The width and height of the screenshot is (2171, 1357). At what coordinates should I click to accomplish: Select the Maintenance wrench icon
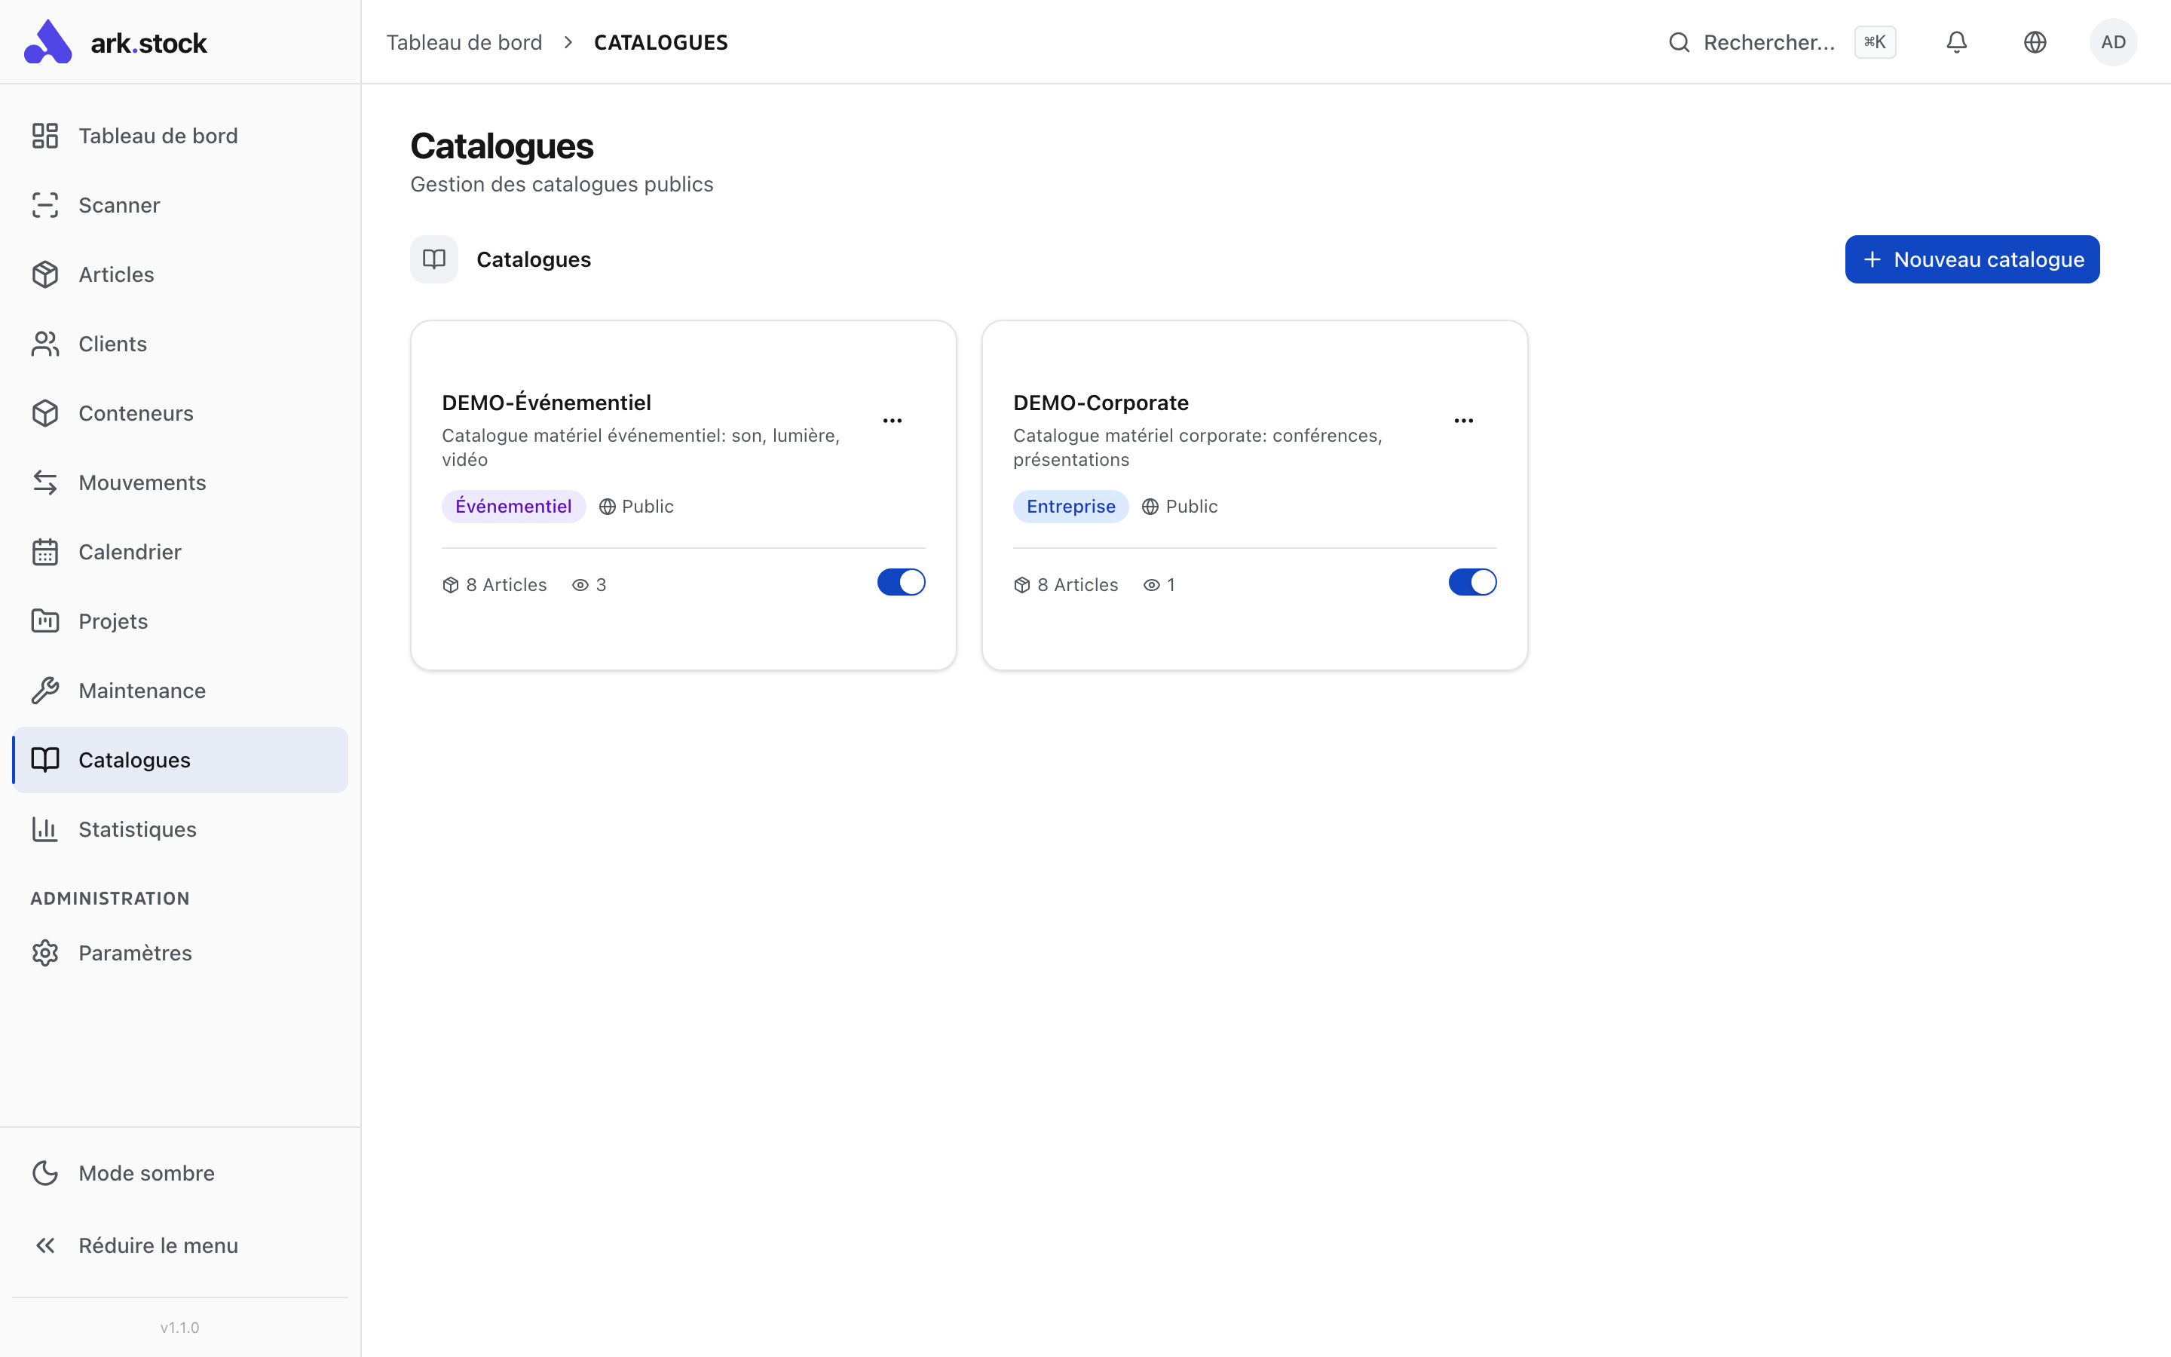click(x=46, y=689)
